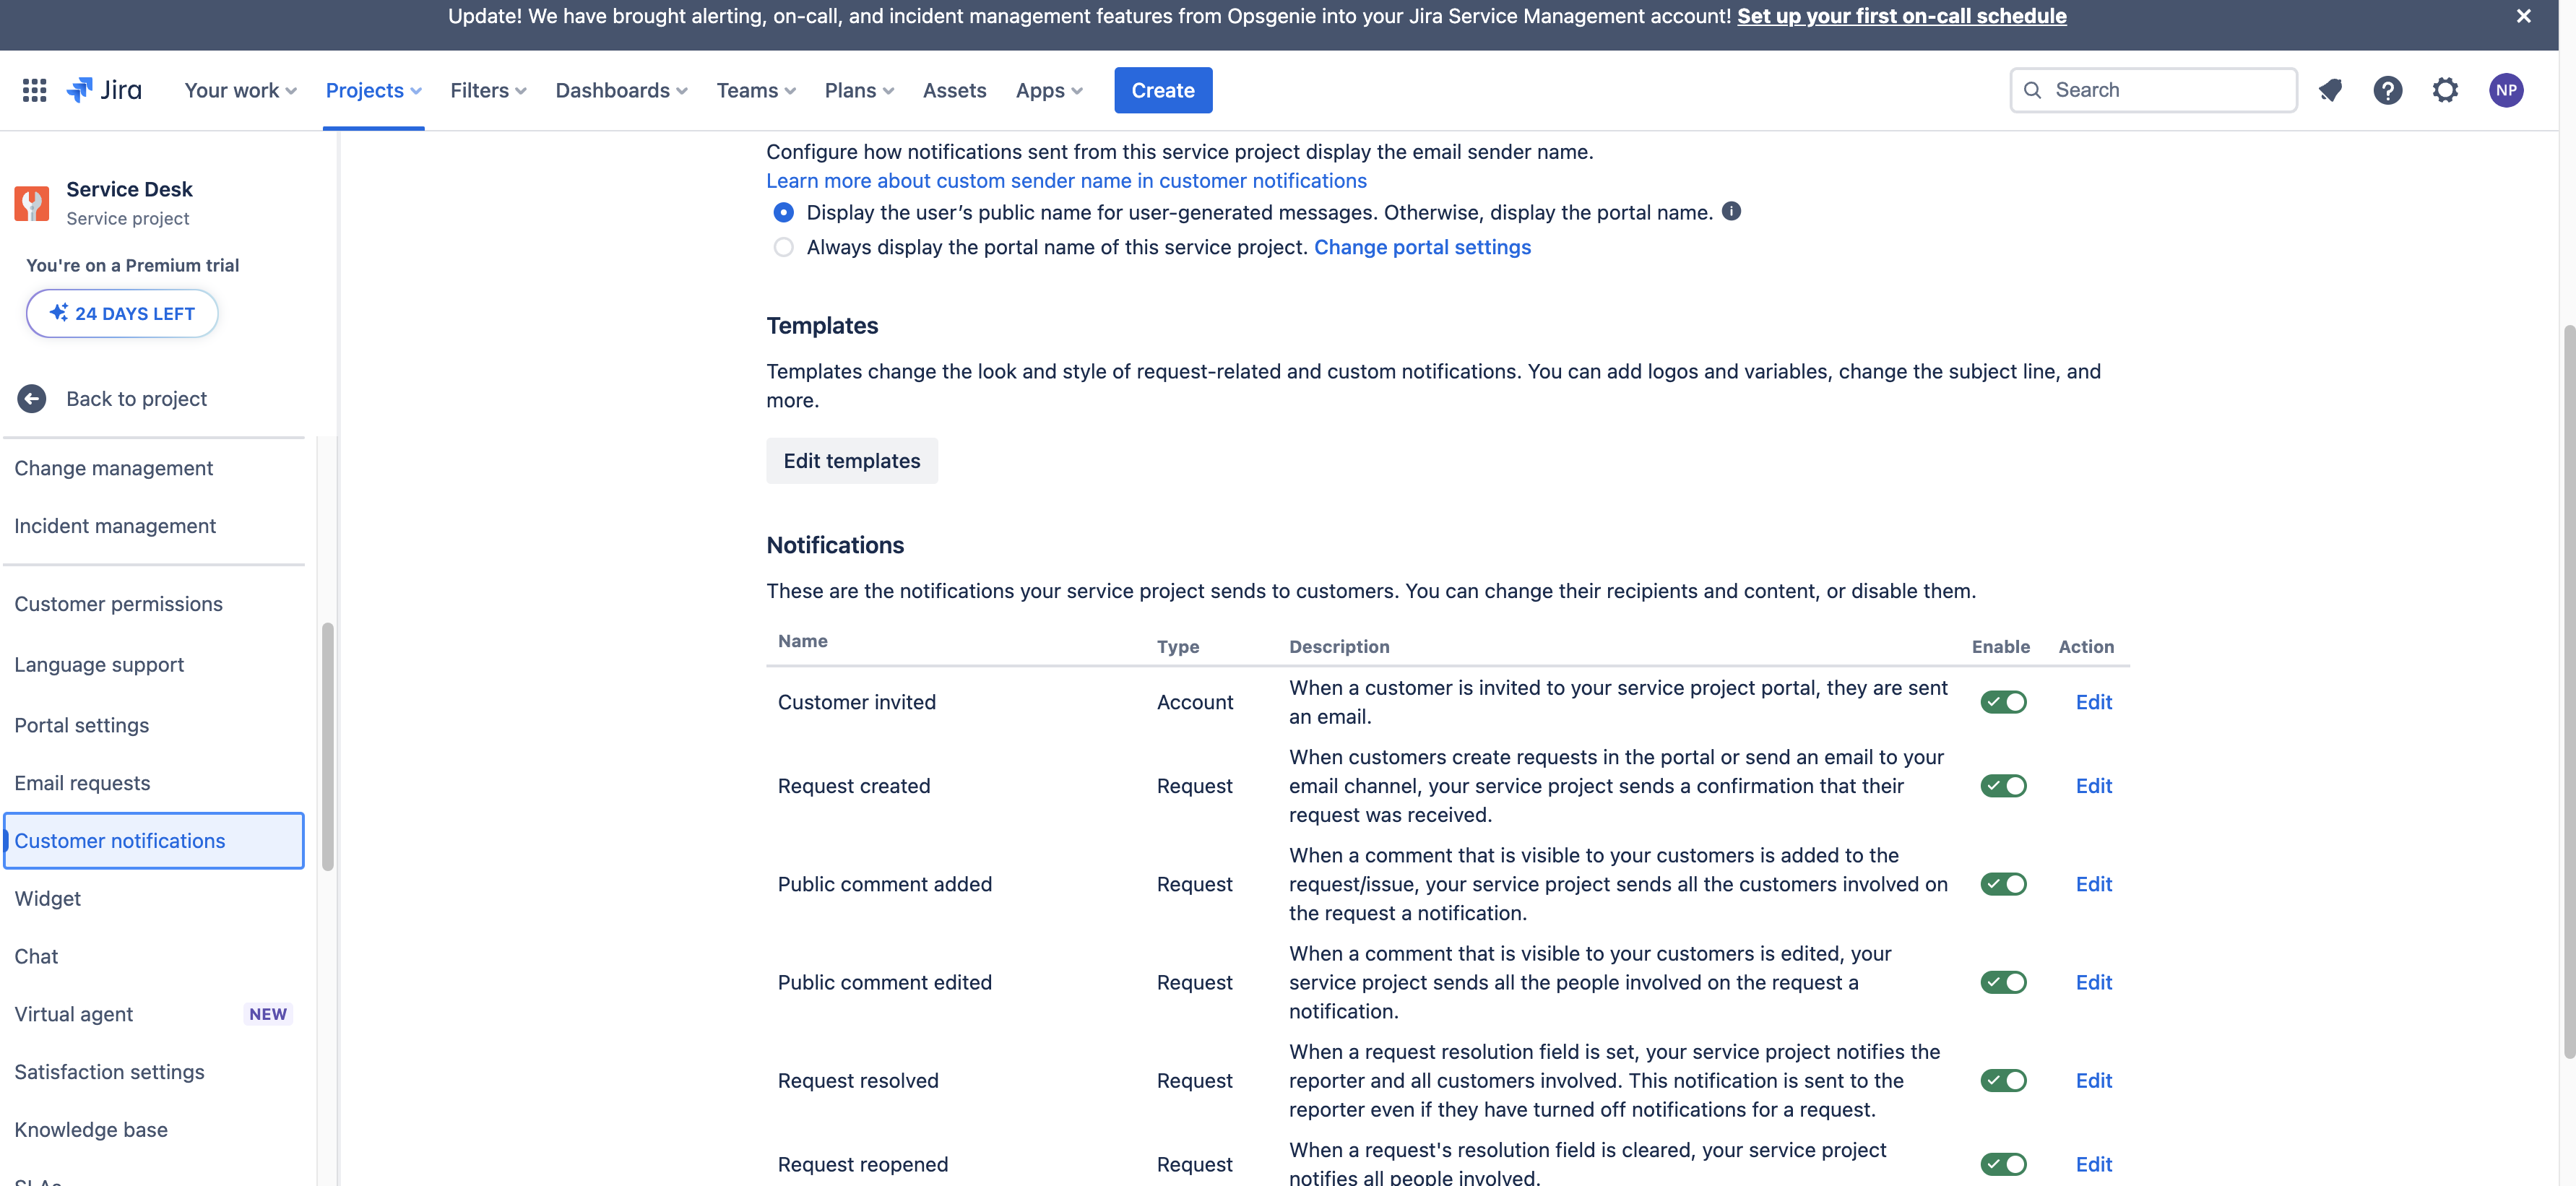This screenshot has height=1186, width=2576.
Task: Open the Jira app switcher grid
Action: 33,90
